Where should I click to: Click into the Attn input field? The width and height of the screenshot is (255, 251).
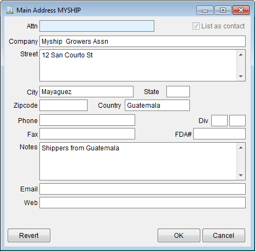coord(97,26)
